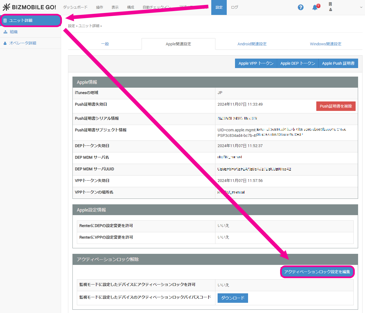The width and height of the screenshot is (365, 313).
Task: Switch to the Windows関連設定 tab
Action: (x=325, y=44)
